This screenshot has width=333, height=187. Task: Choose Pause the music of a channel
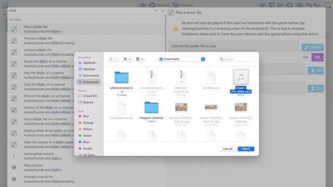[41, 64]
